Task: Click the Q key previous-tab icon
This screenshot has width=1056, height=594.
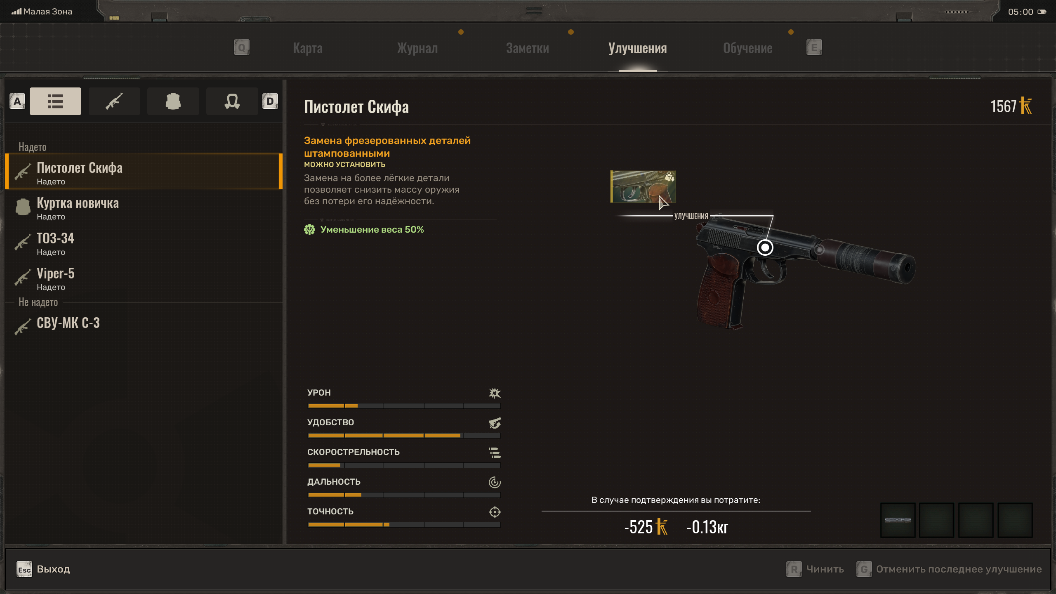Action: point(242,47)
